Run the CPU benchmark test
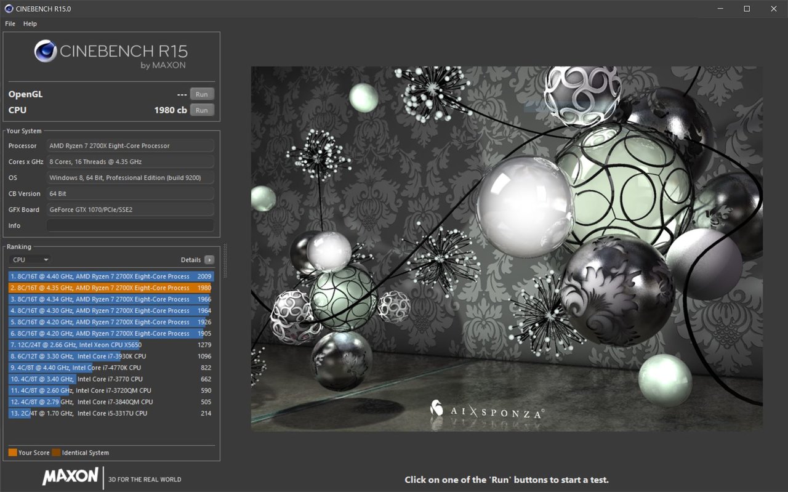The width and height of the screenshot is (788, 492). pos(202,110)
